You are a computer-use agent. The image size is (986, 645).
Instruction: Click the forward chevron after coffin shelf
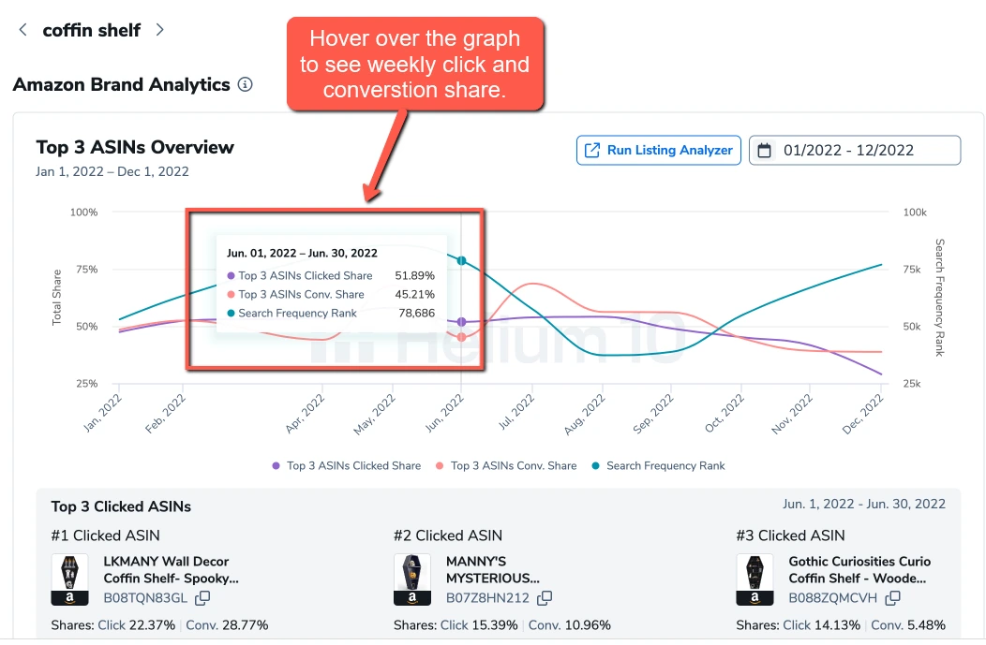pyautogui.click(x=159, y=29)
